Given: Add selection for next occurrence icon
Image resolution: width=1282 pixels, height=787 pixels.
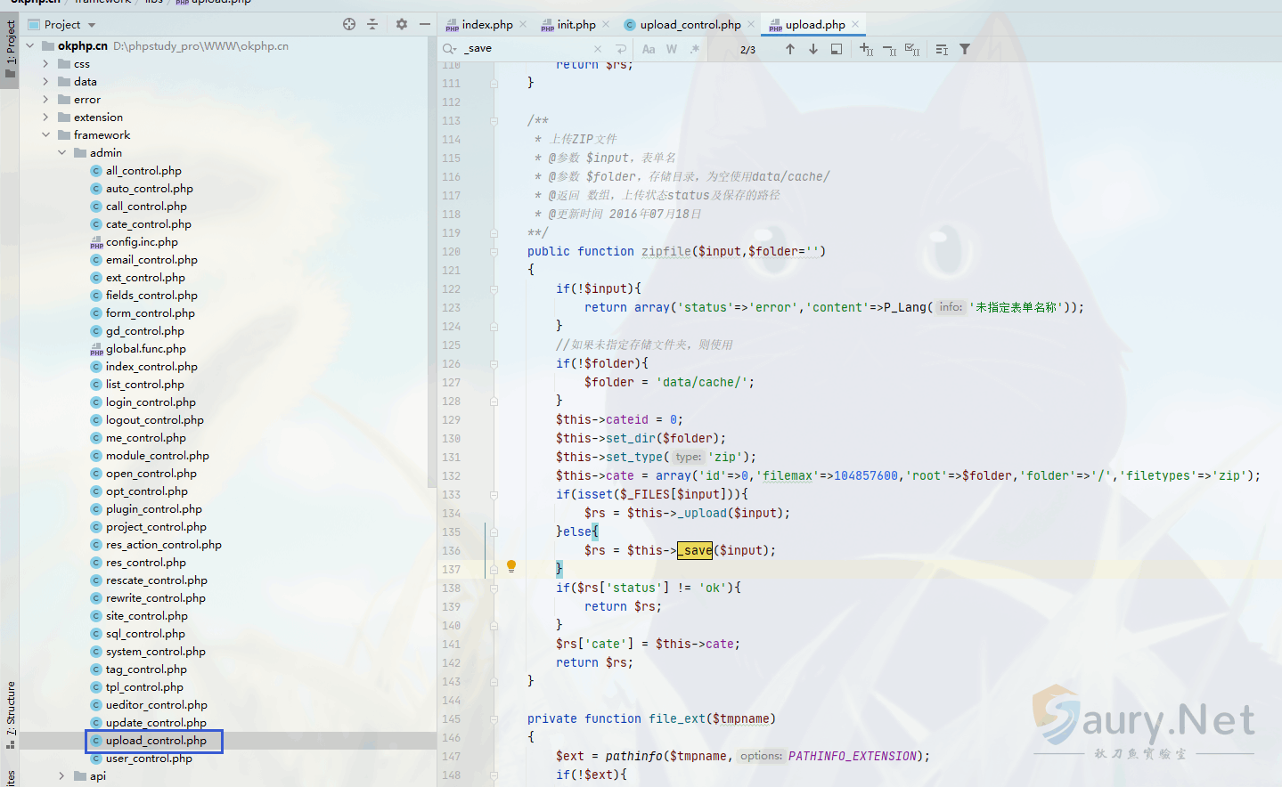Looking at the screenshot, I should pyautogui.click(x=866, y=49).
